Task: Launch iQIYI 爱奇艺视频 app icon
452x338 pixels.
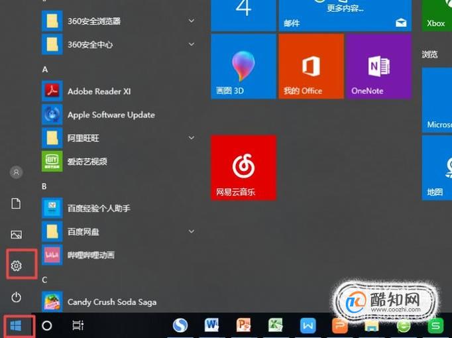Action: pos(52,161)
